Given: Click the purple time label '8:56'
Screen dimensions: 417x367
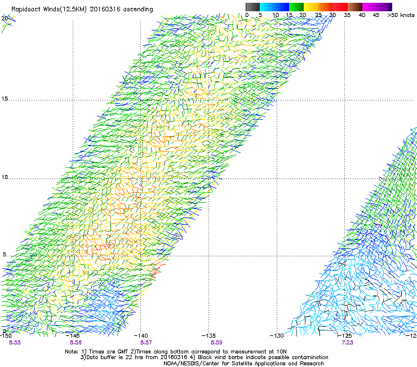Looking at the screenshot, I should click(76, 343).
